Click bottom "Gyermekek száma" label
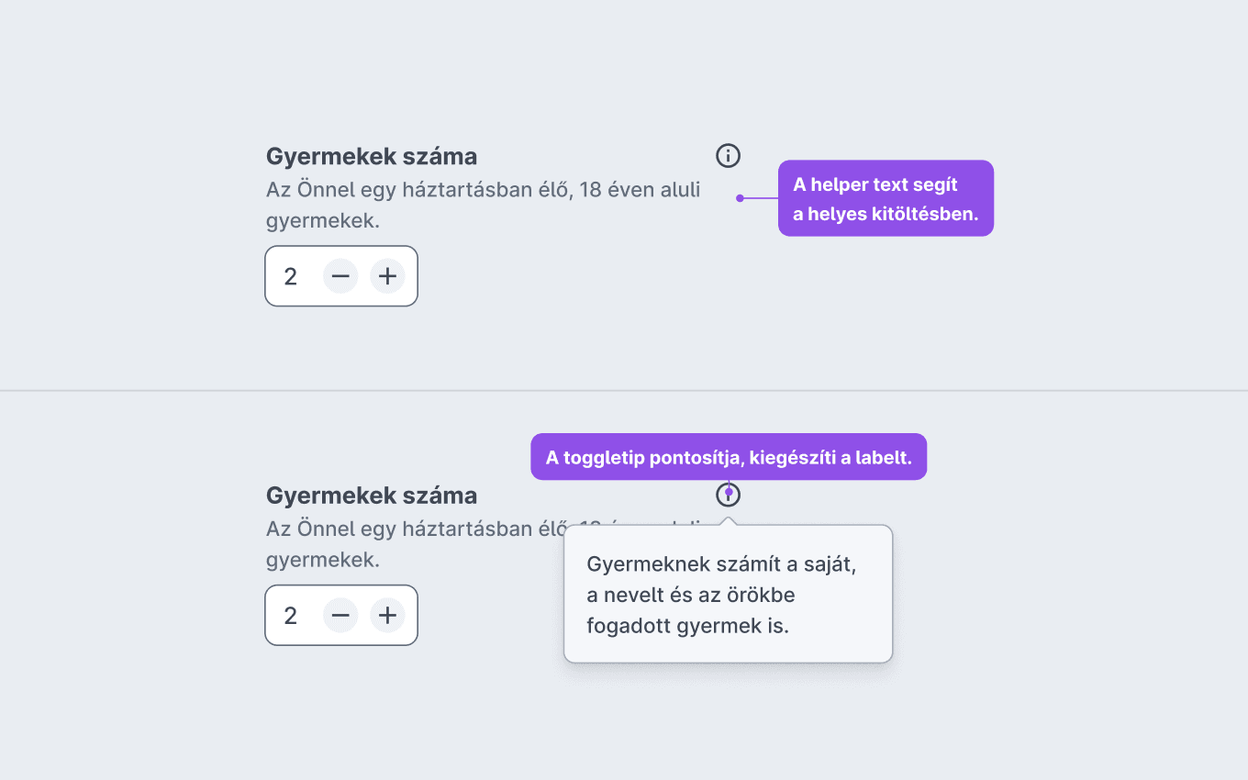 372,496
